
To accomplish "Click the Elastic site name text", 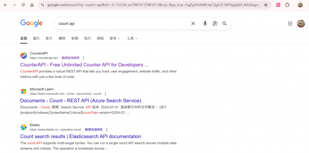I will [x=35, y=125].
